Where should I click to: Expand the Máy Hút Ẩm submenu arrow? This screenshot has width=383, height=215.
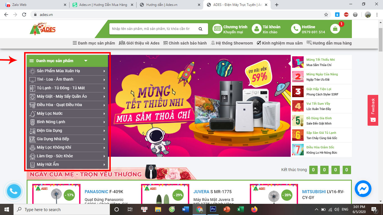point(104,165)
